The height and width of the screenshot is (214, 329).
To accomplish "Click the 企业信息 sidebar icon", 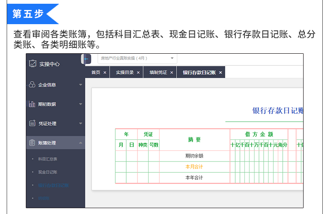I will (32, 85).
